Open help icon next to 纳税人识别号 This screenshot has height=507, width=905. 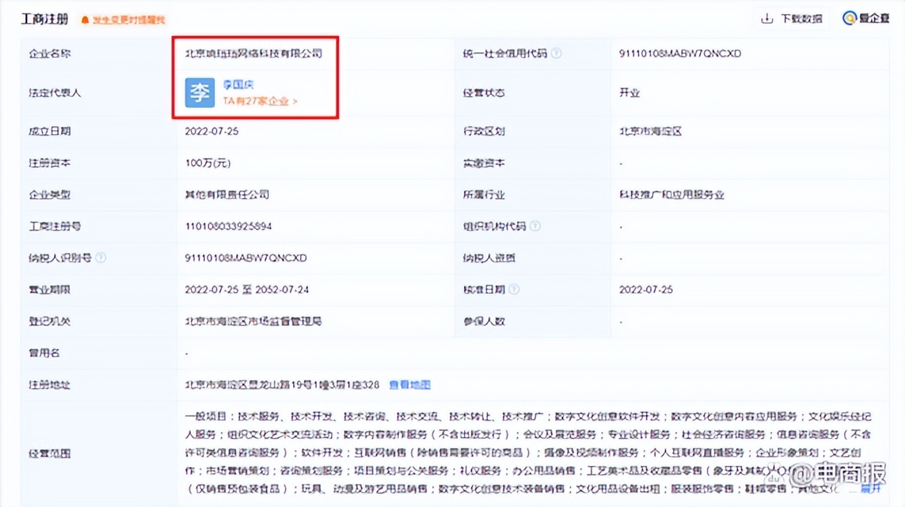pyautogui.click(x=100, y=258)
